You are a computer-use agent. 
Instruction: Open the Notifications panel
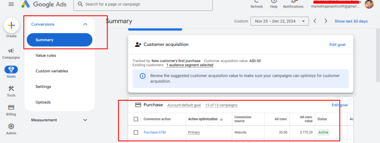tap(293, 4)
